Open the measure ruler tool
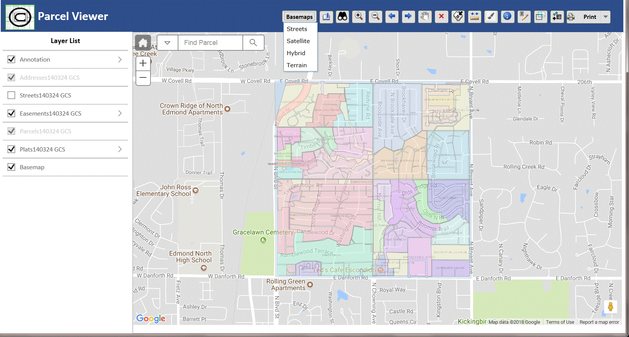629x337 pixels. [x=474, y=17]
